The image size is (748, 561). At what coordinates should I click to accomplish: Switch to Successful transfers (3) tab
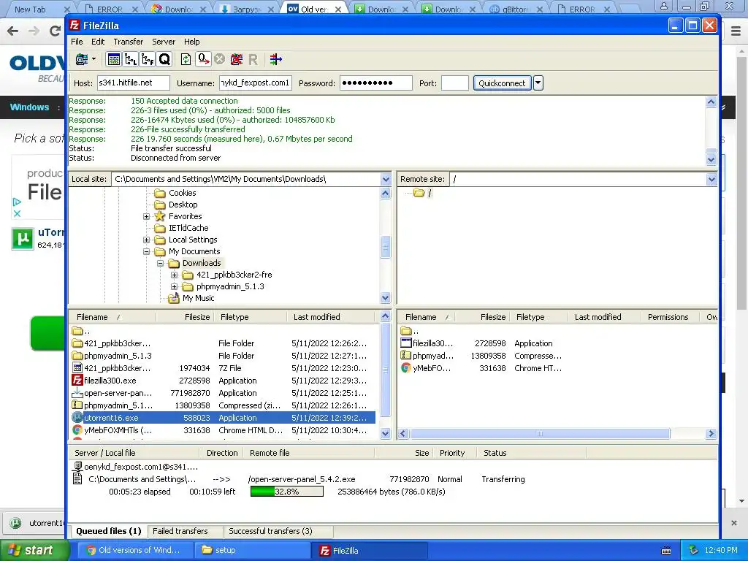[270, 531]
